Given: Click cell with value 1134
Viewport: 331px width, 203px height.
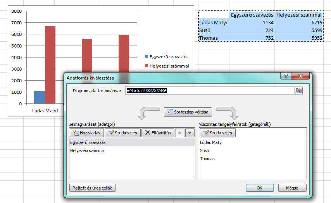Looking at the screenshot, I should [x=252, y=22].
